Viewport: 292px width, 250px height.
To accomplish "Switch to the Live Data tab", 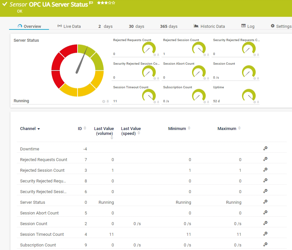I will [72, 26].
